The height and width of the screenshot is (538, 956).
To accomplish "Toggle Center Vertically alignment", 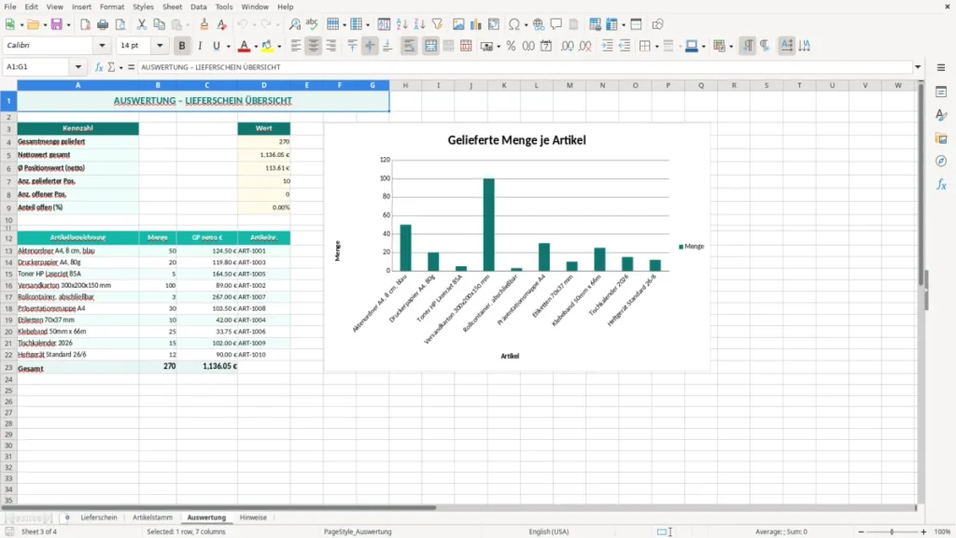I will click(370, 46).
